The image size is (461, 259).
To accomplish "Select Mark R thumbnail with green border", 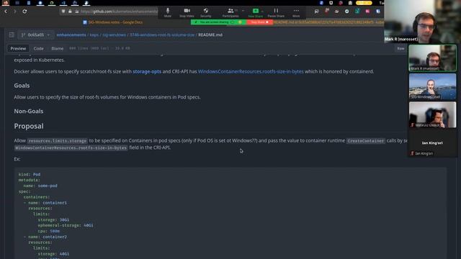I will click(432, 58).
